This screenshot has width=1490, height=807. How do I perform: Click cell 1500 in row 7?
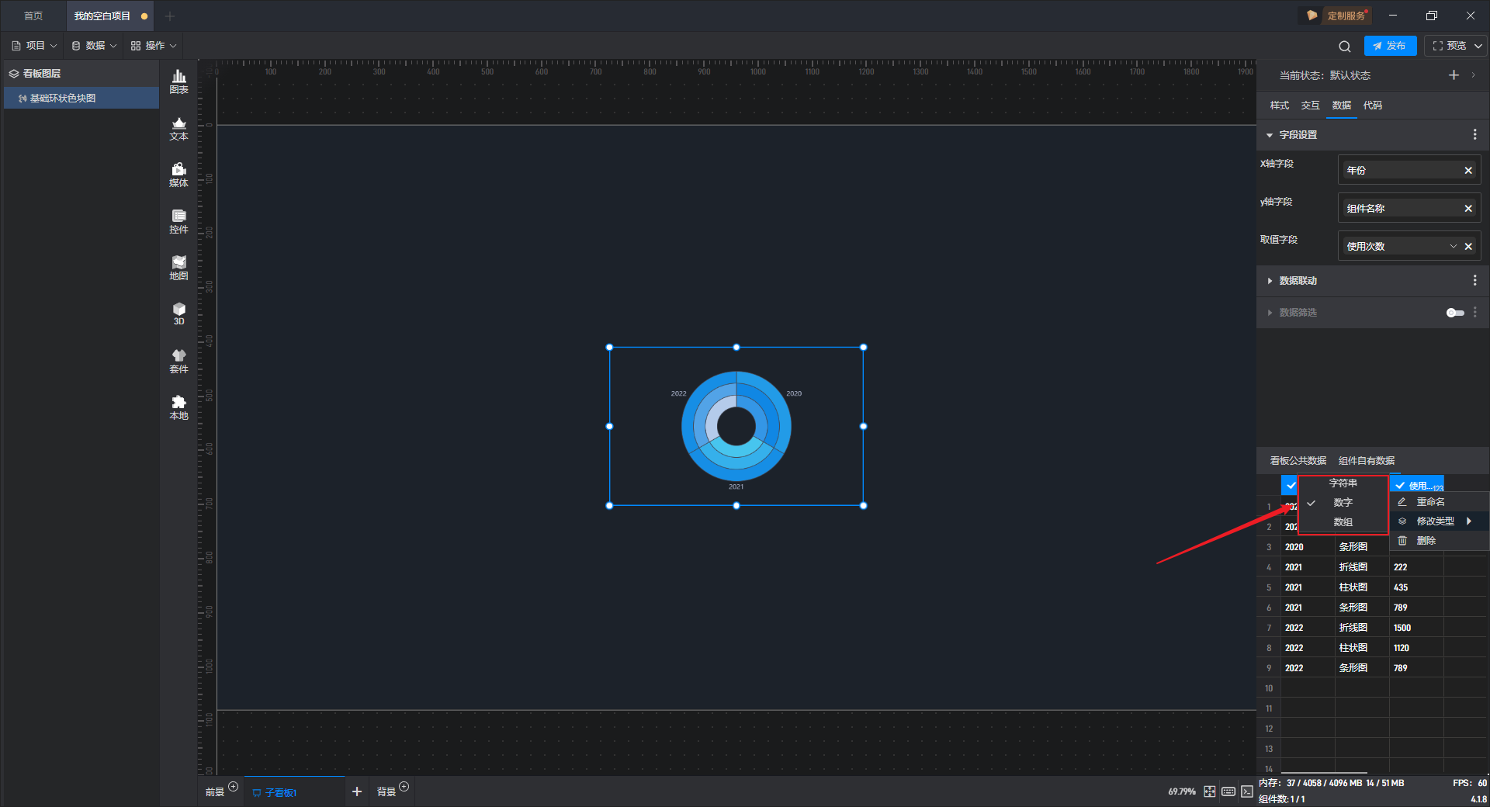pos(1416,628)
